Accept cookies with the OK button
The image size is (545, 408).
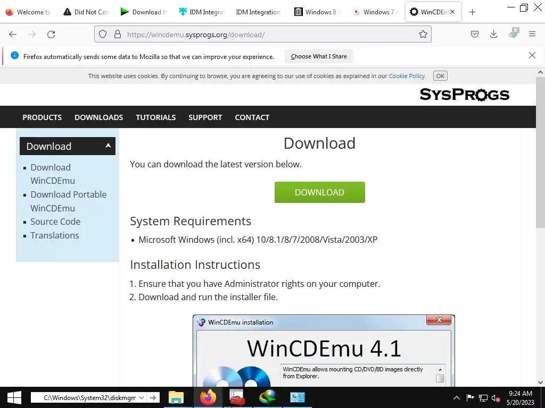(x=440, y=76)
